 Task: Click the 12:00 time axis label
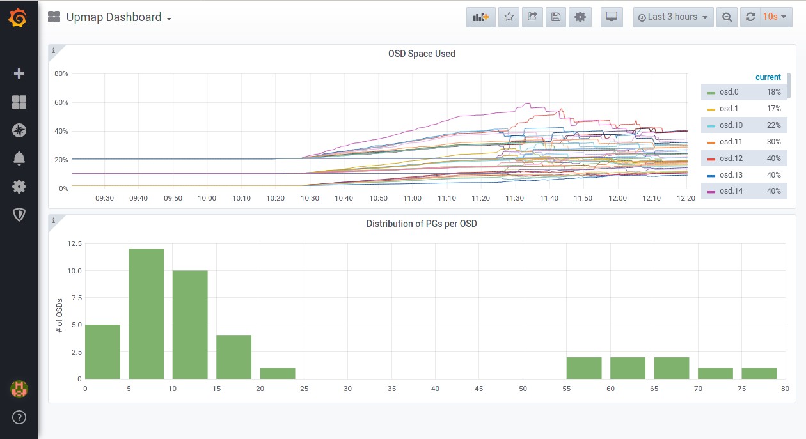point(617,198)
